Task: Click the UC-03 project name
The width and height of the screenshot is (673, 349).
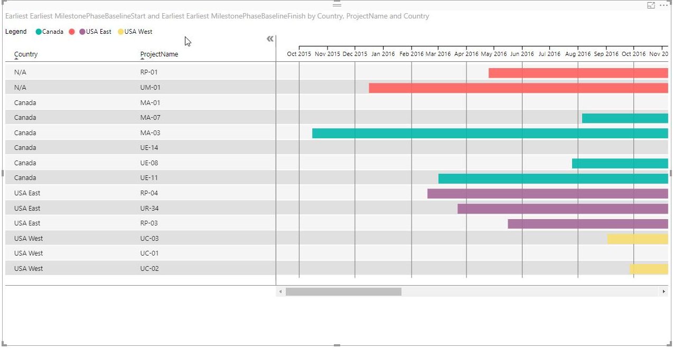Action: pyautogui.click(x=149, y=238)
